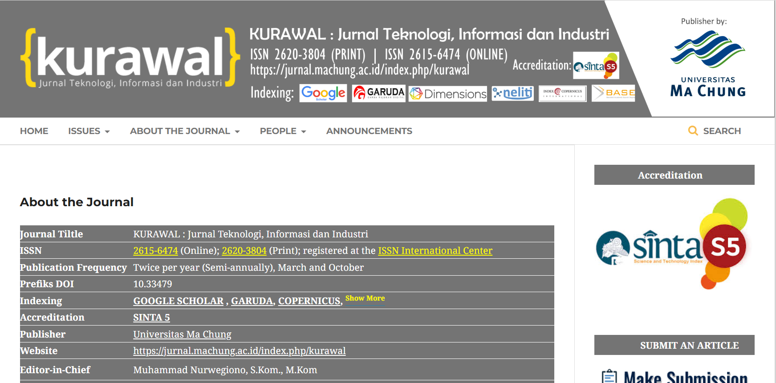The image size is (776, 383).
Task: Expand the ISSUES dropdown menu
Action: click(x=89, y=131)
